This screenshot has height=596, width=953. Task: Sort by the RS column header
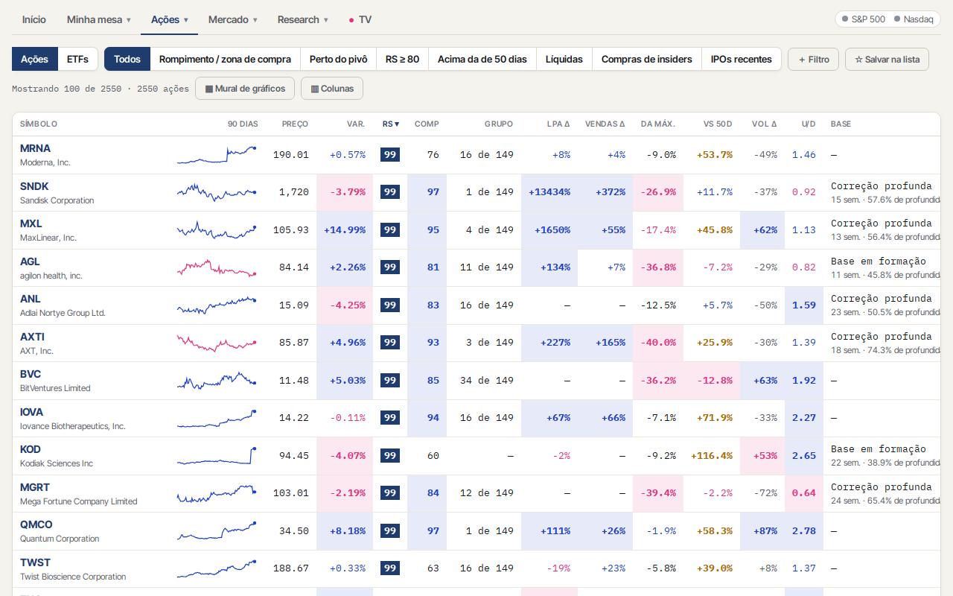point(391,124)
